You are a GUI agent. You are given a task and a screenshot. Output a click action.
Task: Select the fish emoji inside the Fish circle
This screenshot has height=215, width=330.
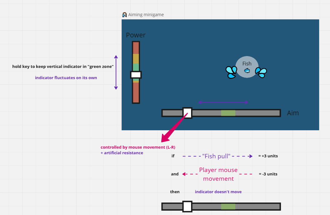click(x=247, y=71)
